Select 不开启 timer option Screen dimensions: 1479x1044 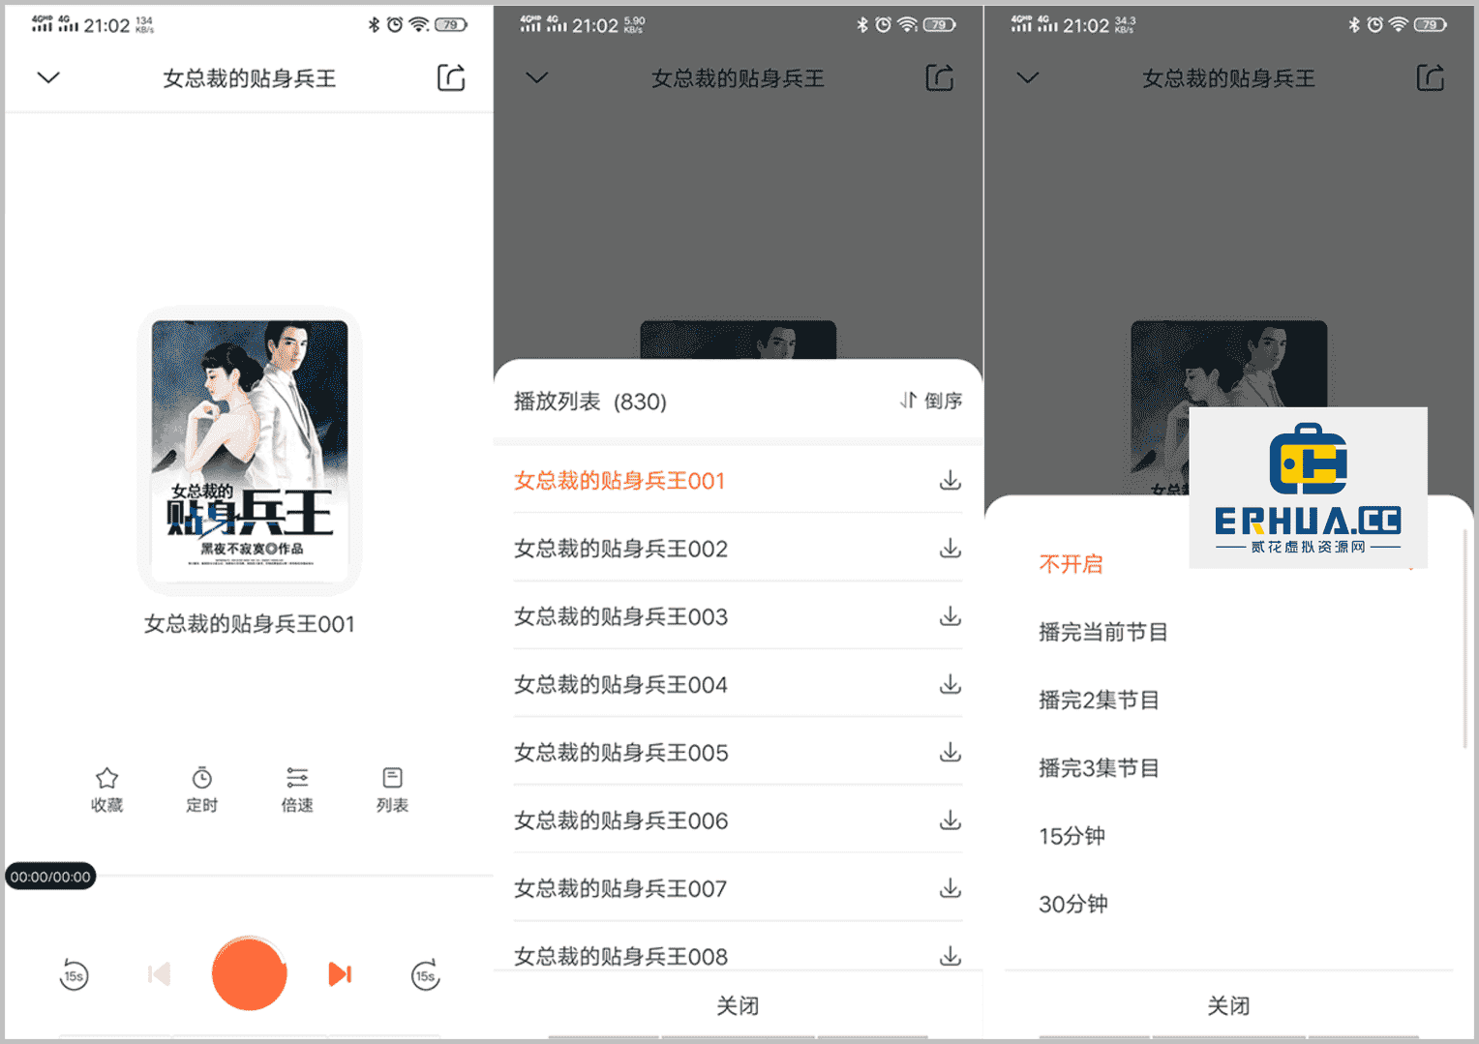click(x=1071, y=564)
